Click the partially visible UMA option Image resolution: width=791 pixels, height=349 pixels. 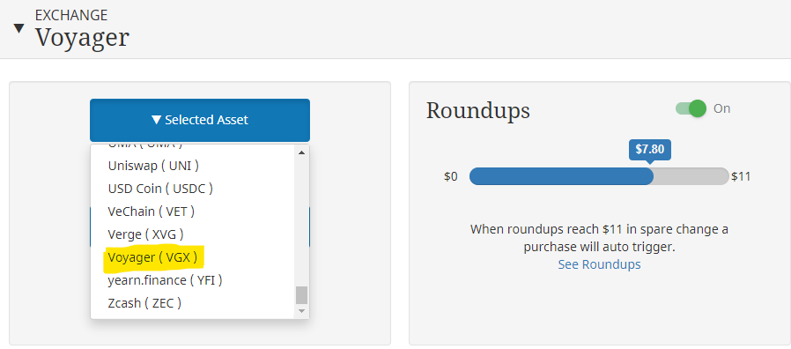145,146
